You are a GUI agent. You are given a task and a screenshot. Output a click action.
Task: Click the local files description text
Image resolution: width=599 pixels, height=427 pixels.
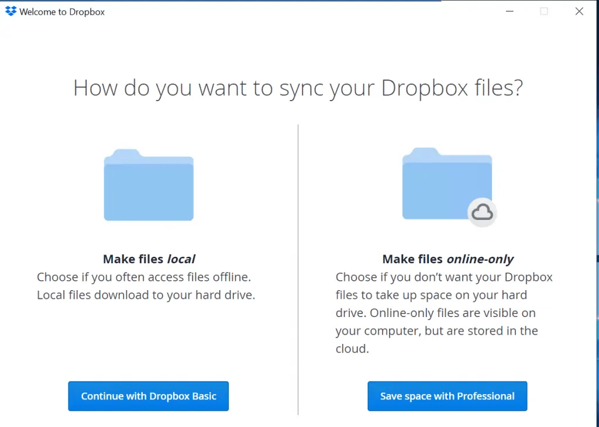coord(146,286)
